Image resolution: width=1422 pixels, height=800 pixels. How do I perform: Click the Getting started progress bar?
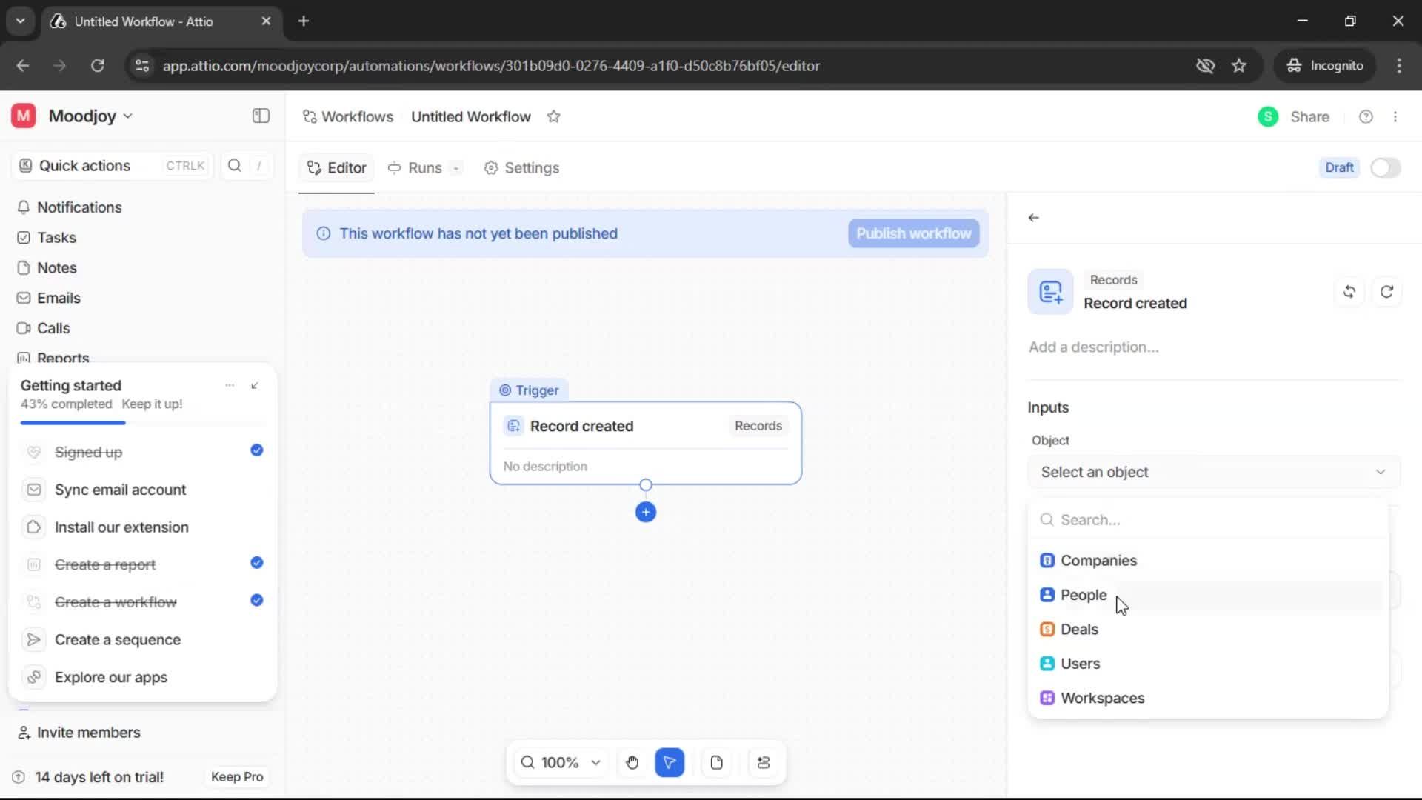[73, 422]
